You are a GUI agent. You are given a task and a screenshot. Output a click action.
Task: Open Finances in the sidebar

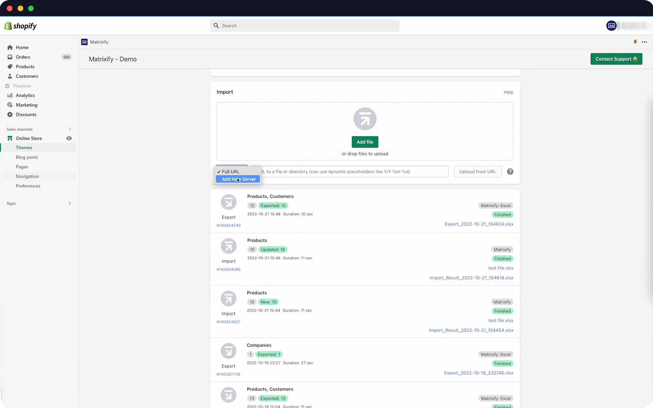(22, 86)
